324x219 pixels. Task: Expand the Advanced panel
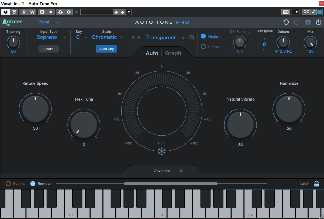pyautogui.click(x=168, y=171)
